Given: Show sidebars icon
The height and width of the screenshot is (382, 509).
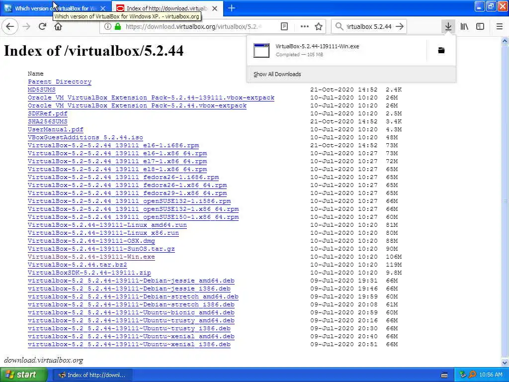Looking at the screenshot, I should [480, 27].
